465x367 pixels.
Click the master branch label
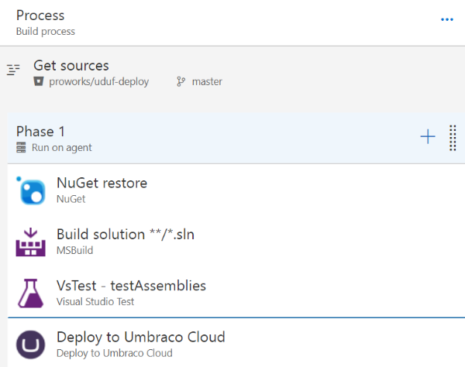click(x=207, y=81)
